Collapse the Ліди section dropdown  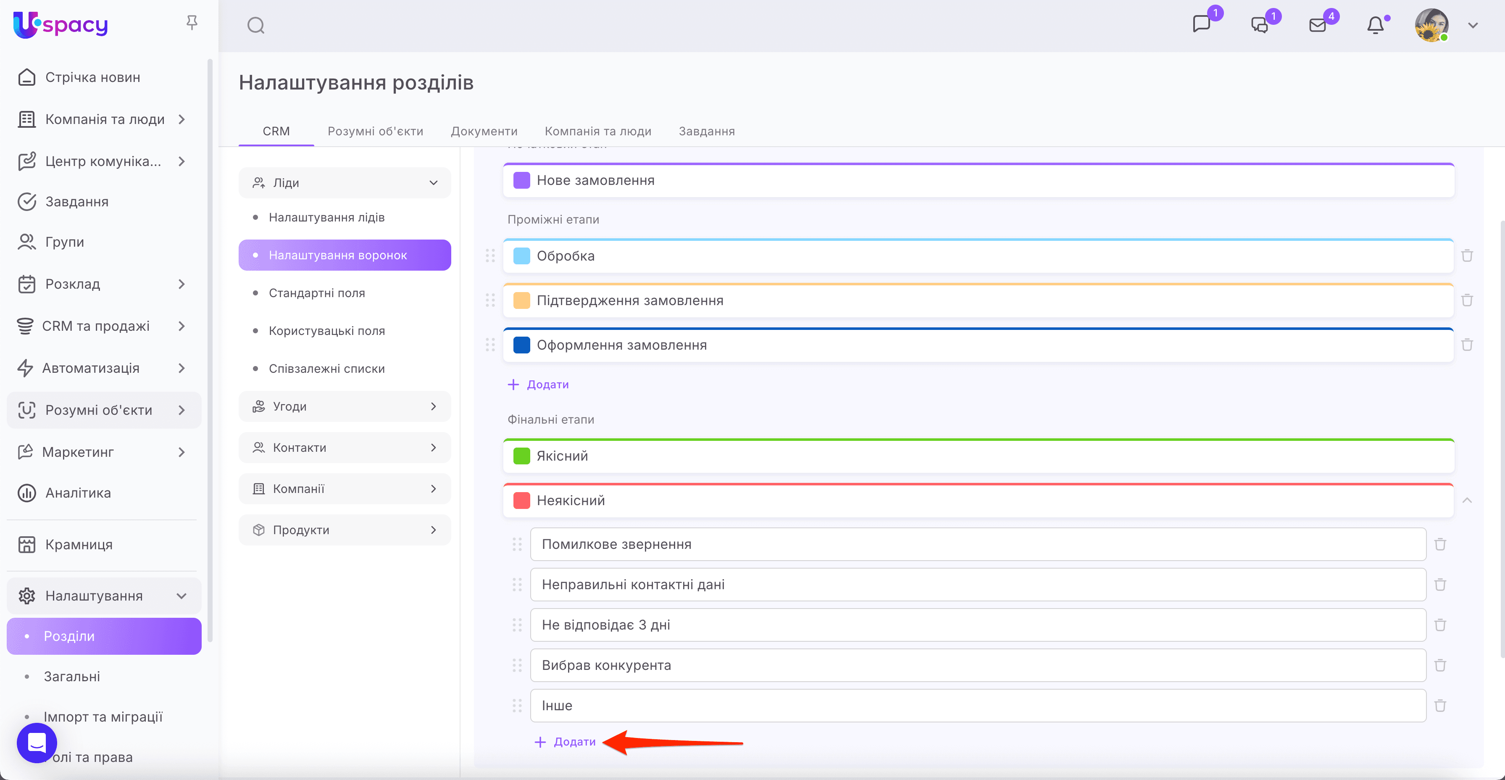434,183
